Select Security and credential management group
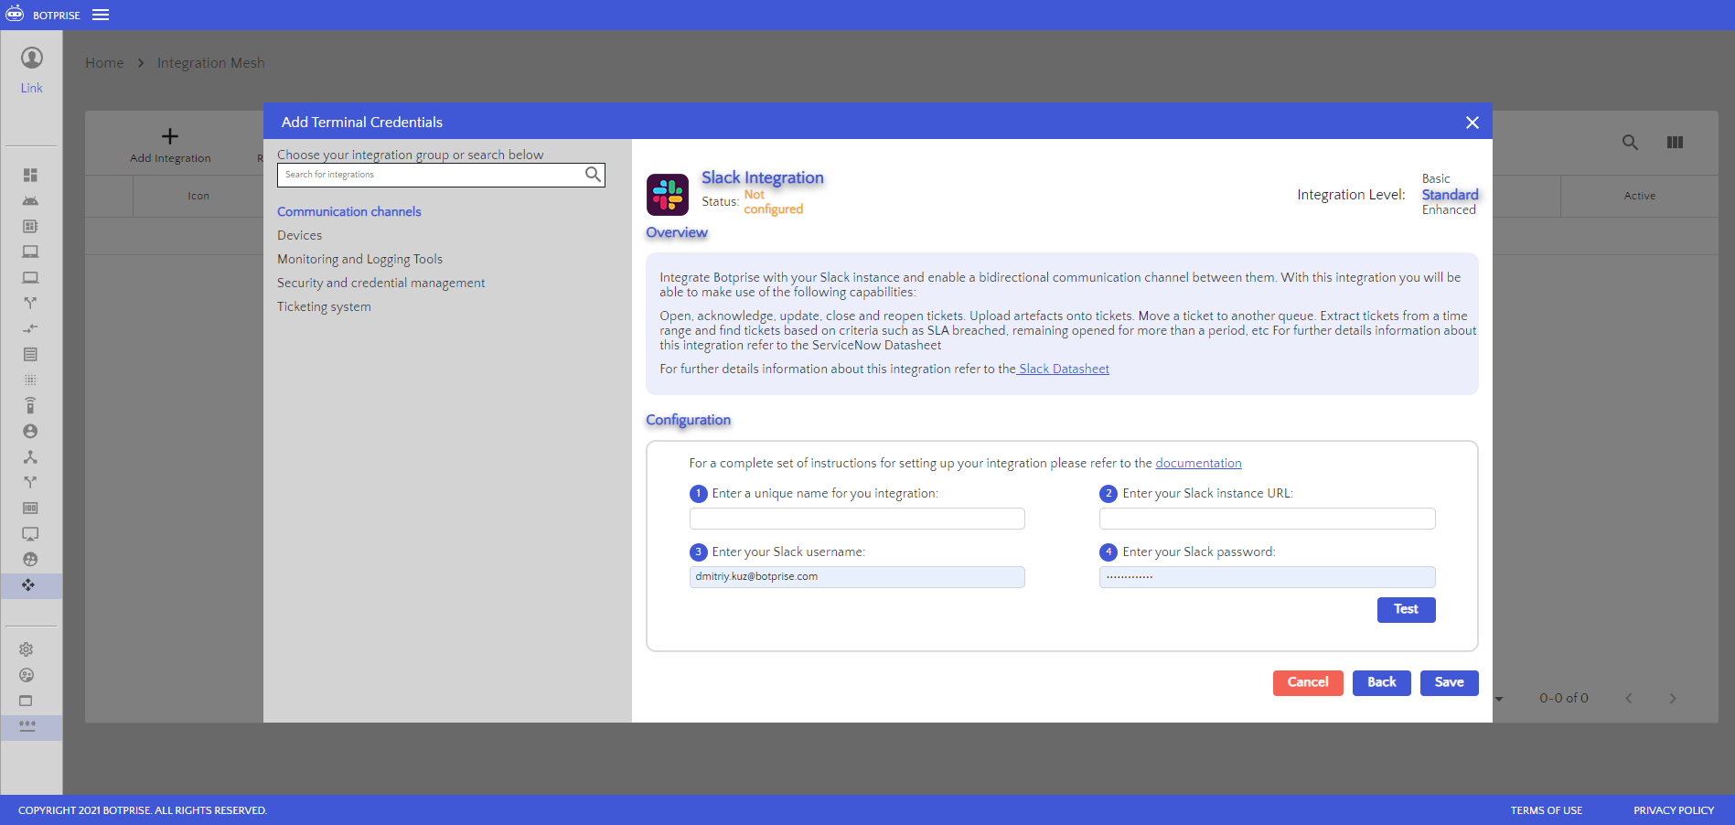This screenshot has width=1735, height=825. point(380,283)
